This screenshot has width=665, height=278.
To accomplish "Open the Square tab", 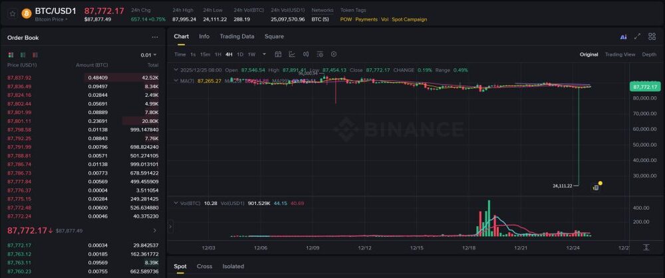I will [274, 36].
